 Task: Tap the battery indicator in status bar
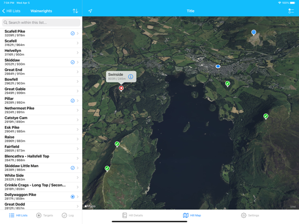tap(292, 3)
